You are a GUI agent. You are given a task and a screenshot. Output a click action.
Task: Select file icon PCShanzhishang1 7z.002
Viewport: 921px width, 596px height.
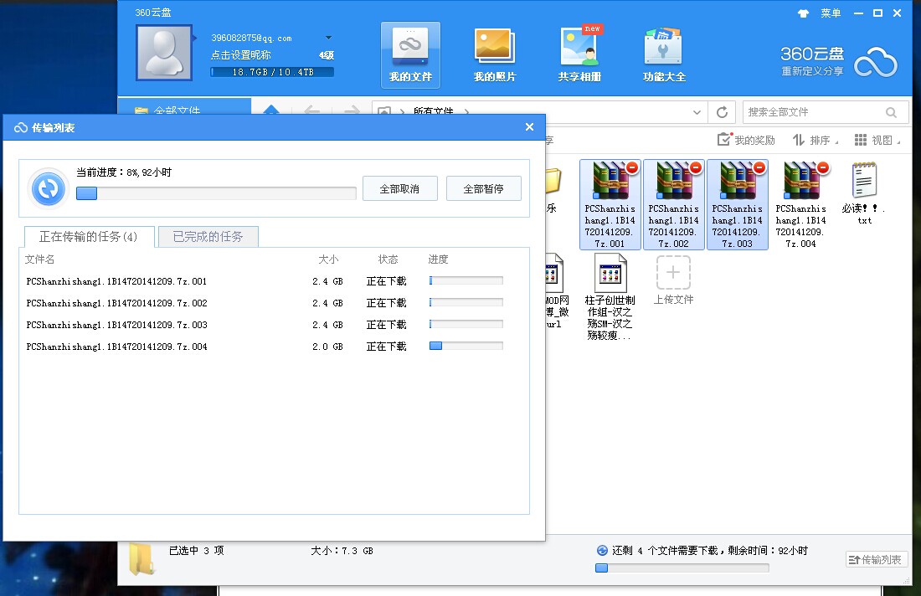click(x=674, y=204)
